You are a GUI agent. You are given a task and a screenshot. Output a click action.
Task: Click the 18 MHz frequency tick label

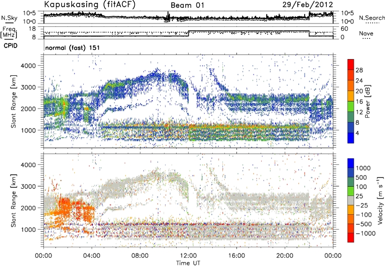tap(32, 29)
